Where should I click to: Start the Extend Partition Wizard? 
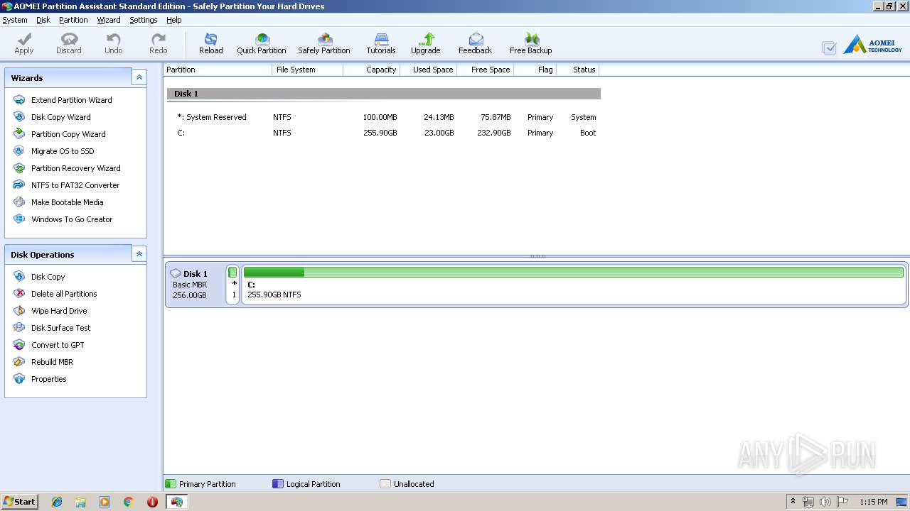(71, 100)
